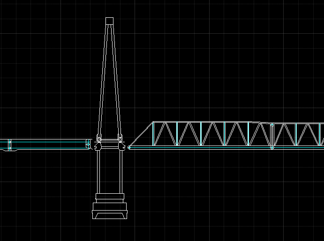Select the right pulley circle under the A-frame
The image size is (324, 241).
(x=120, y=139)
